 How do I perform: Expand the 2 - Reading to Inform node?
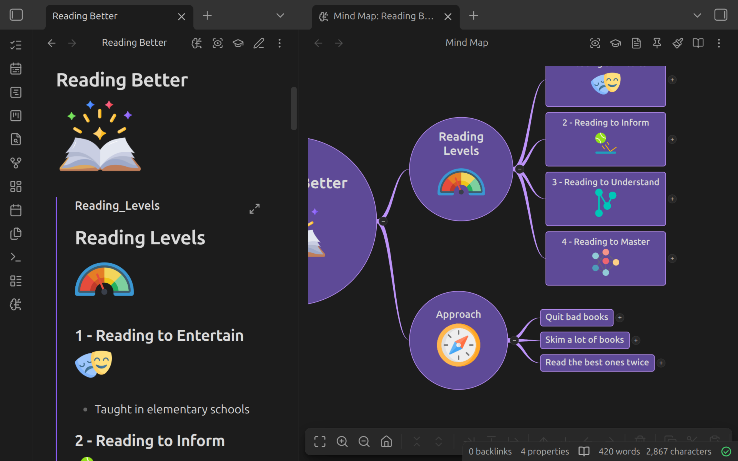tap(672, 139)
